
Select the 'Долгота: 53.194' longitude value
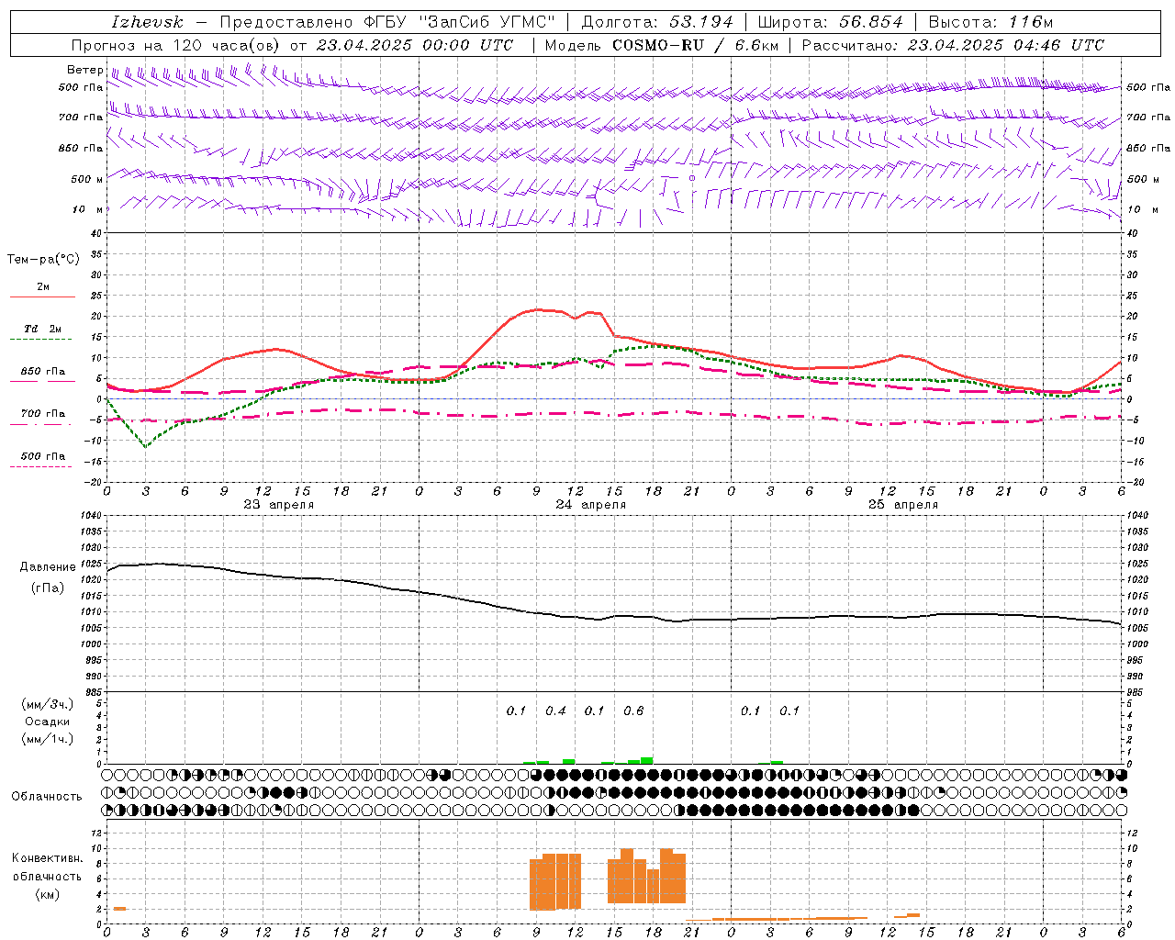657,22
